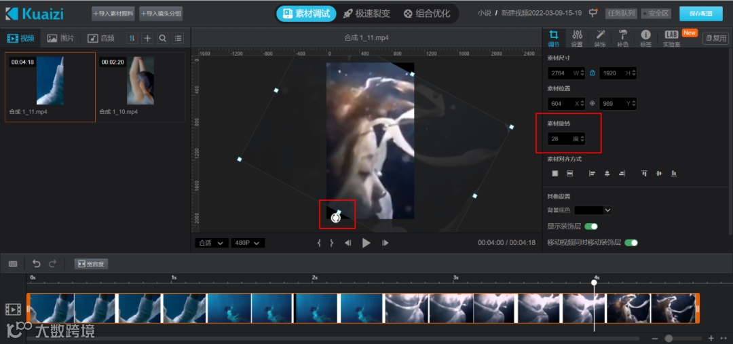Image resolution: width=733 pixels, height=344 pixels.
Task: Switch to the 素材调试 mode
Action: pyautogui.click(x=306, y=14)
